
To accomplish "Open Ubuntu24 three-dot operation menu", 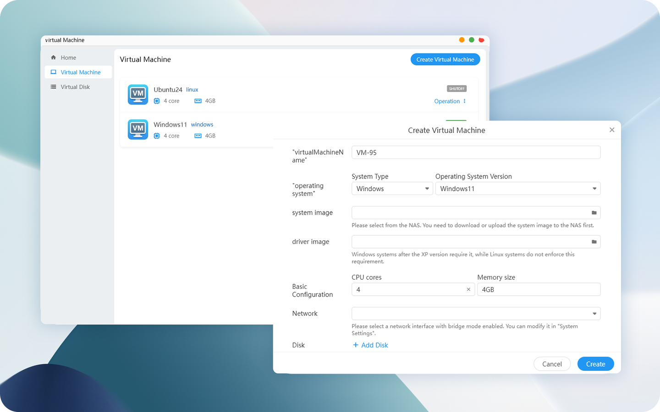I will [465, 101].
